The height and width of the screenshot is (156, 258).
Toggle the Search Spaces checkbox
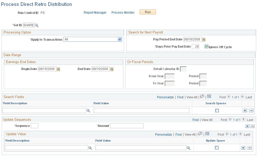[x=217, y=110]
